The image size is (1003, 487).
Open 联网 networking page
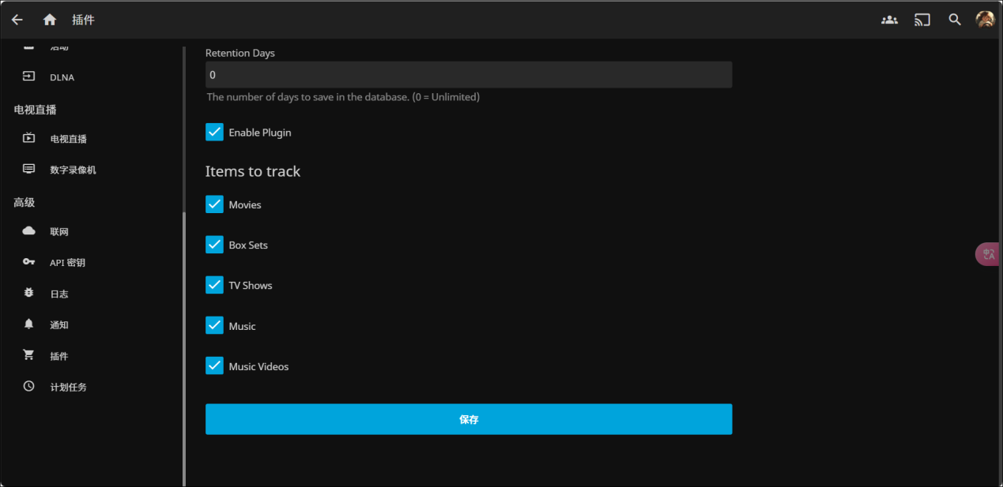(59, 232)
